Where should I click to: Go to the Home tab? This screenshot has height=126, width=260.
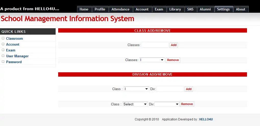pyautogui.click(x=84, y=9)
